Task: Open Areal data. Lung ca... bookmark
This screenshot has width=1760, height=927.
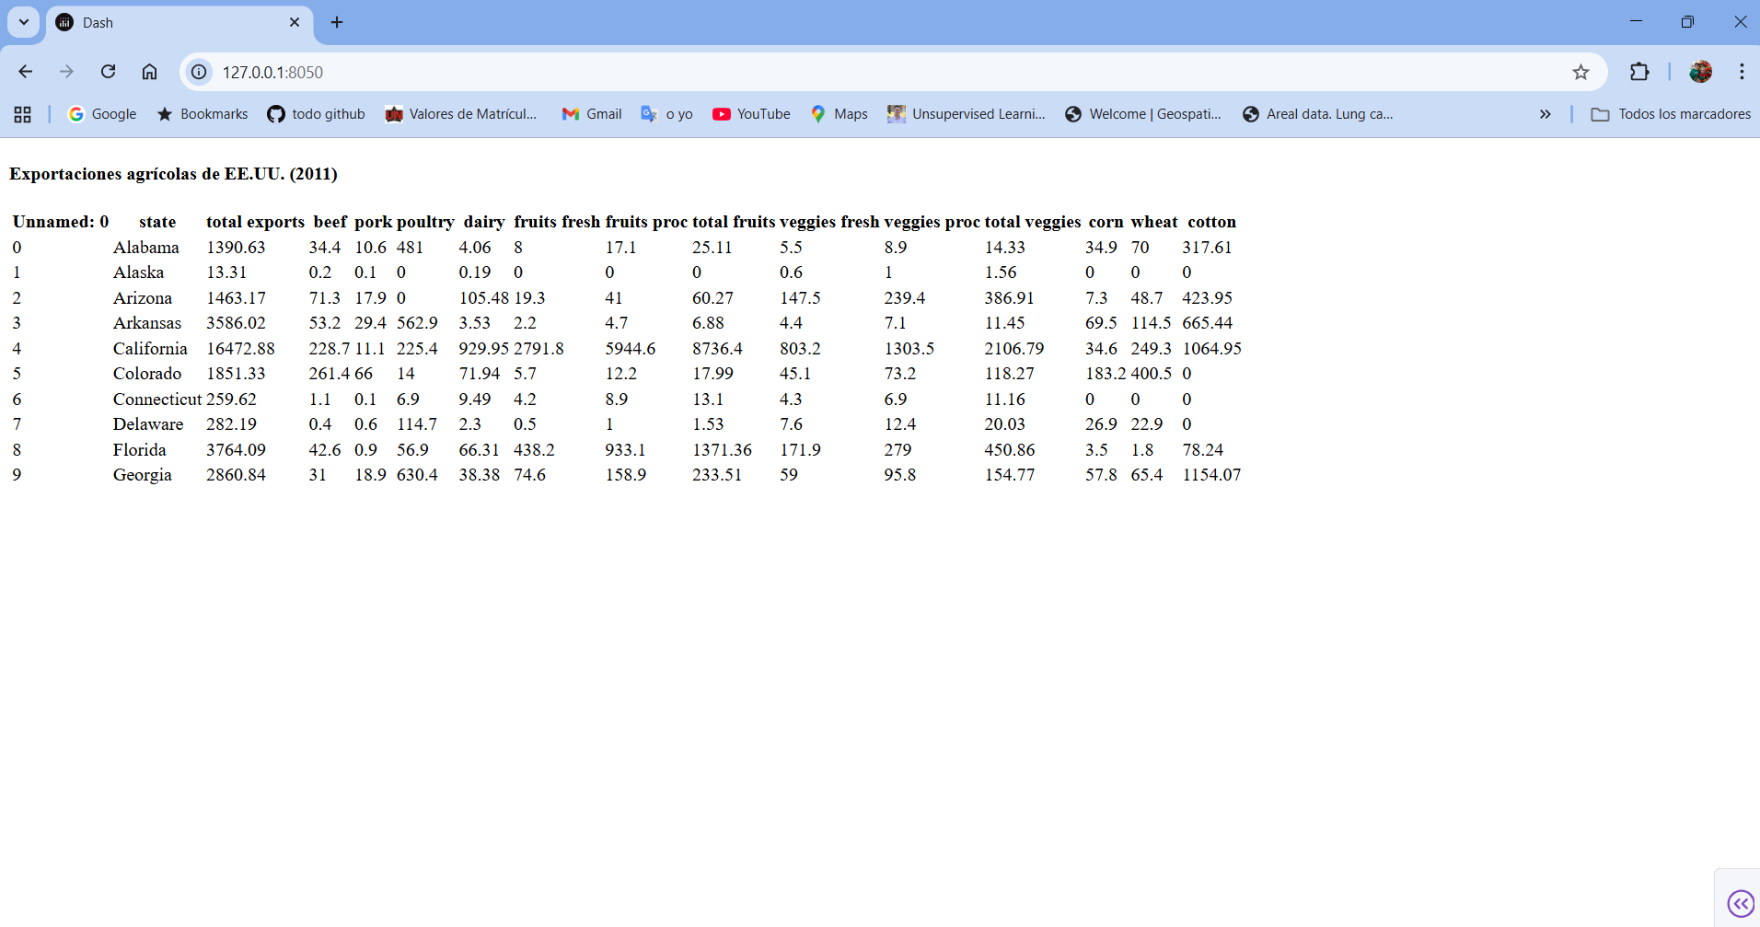Action: point(1318,114)
